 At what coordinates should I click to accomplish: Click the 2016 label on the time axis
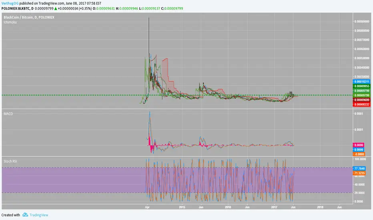pyautogui.click(x=228, y=207)
